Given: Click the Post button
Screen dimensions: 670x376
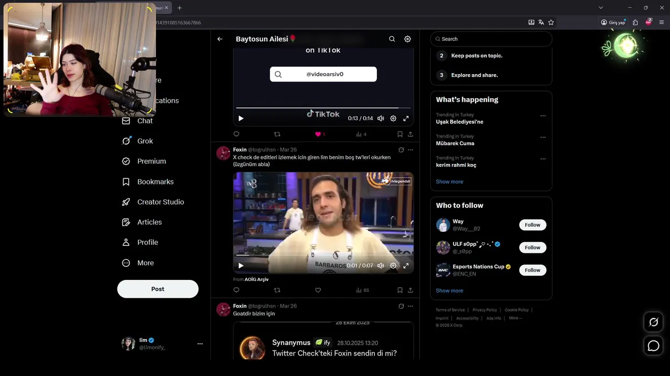Looking at the screenshot, I should pyautogui.click(x=158, y=289).
